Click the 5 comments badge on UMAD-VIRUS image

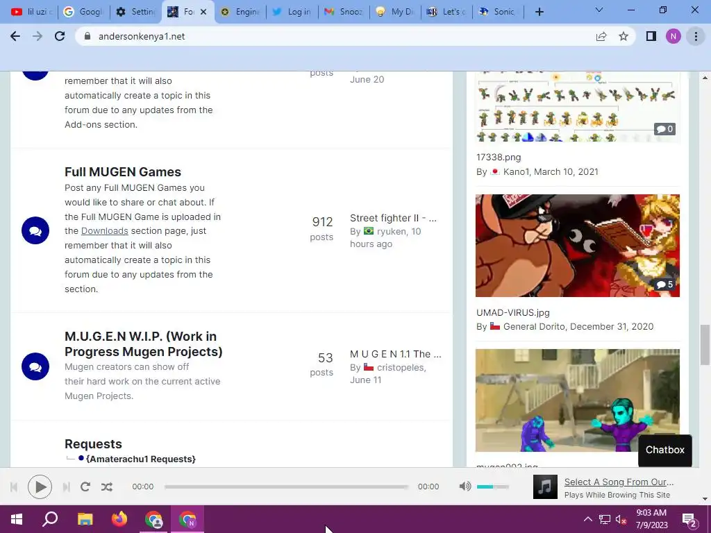pos(664,285)
